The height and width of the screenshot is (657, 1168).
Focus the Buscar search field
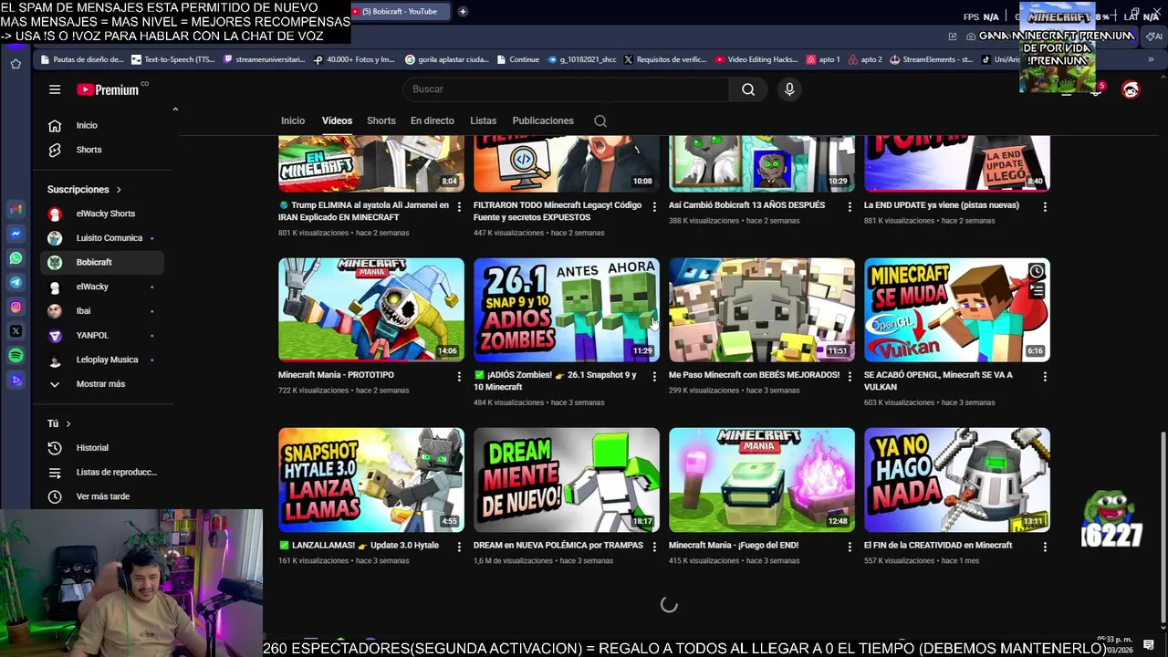(x=566, y=89)
